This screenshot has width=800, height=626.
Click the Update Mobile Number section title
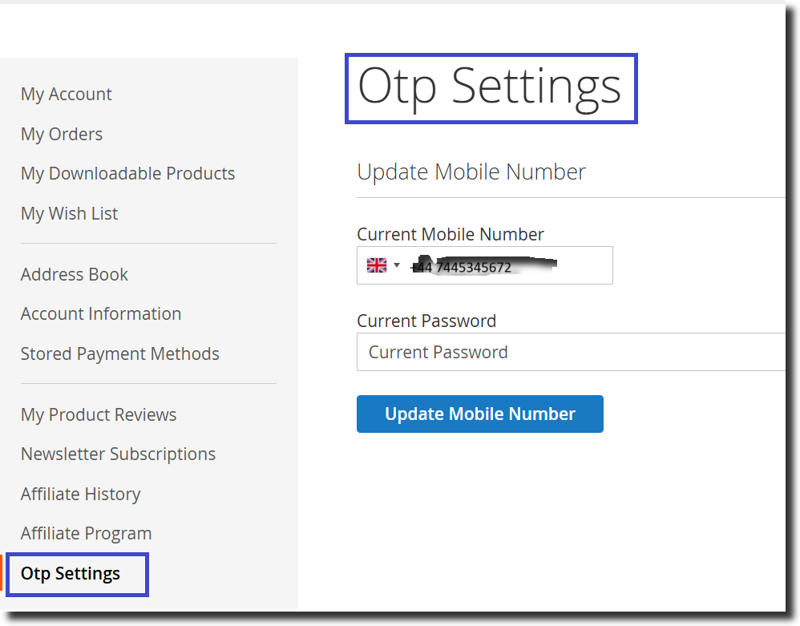tap(471, 172)
